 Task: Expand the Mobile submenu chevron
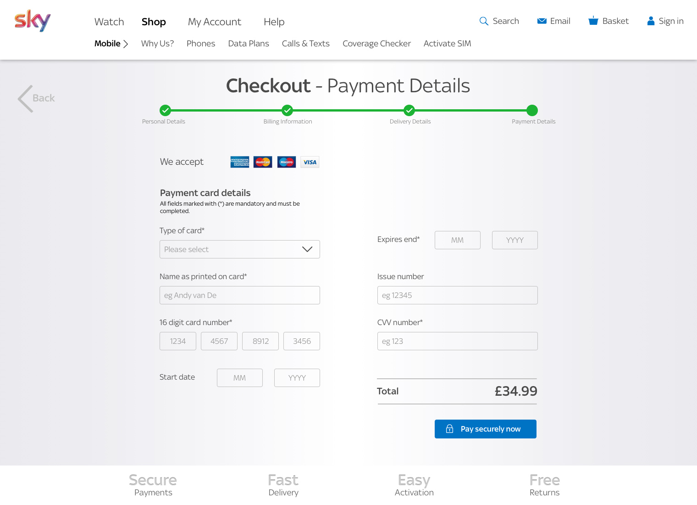pos(126,44)
